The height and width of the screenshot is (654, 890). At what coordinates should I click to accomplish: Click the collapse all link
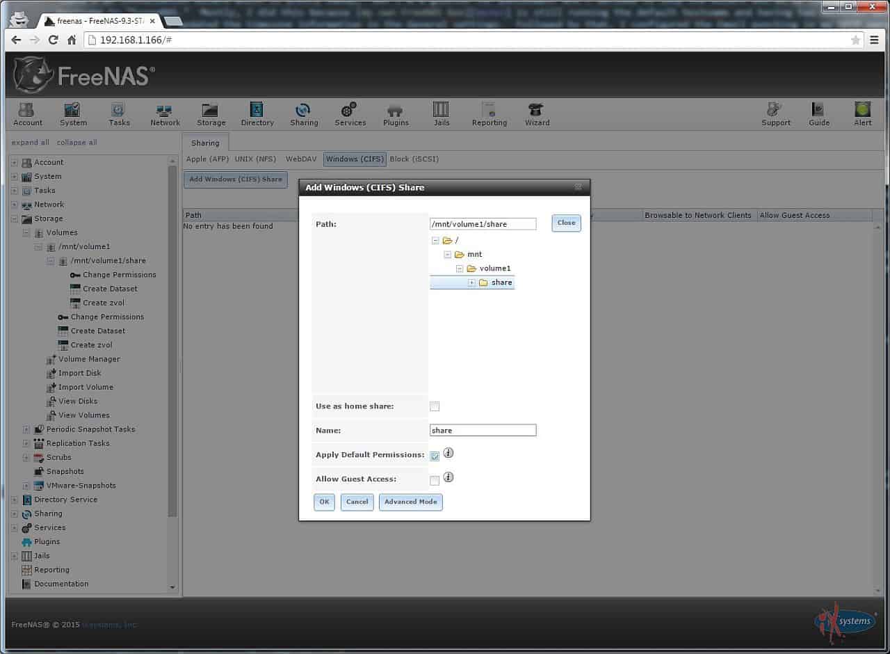click(76, 143)
